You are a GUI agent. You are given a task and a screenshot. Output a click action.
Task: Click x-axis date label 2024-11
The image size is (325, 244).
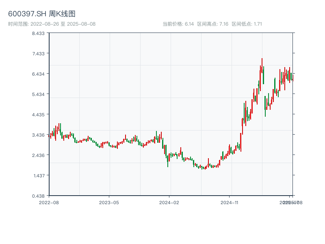[230, 203]
